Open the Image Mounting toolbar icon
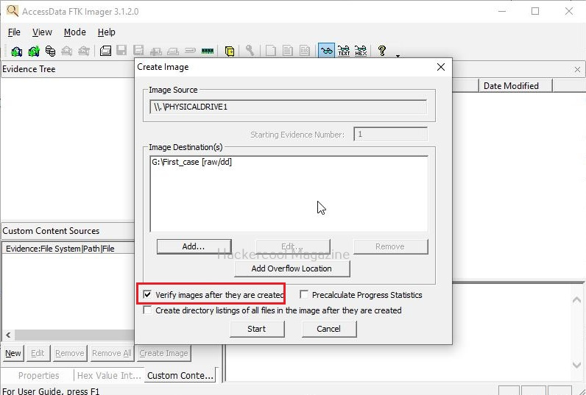This screenshot has width=586, height=395. coord(50,51)
